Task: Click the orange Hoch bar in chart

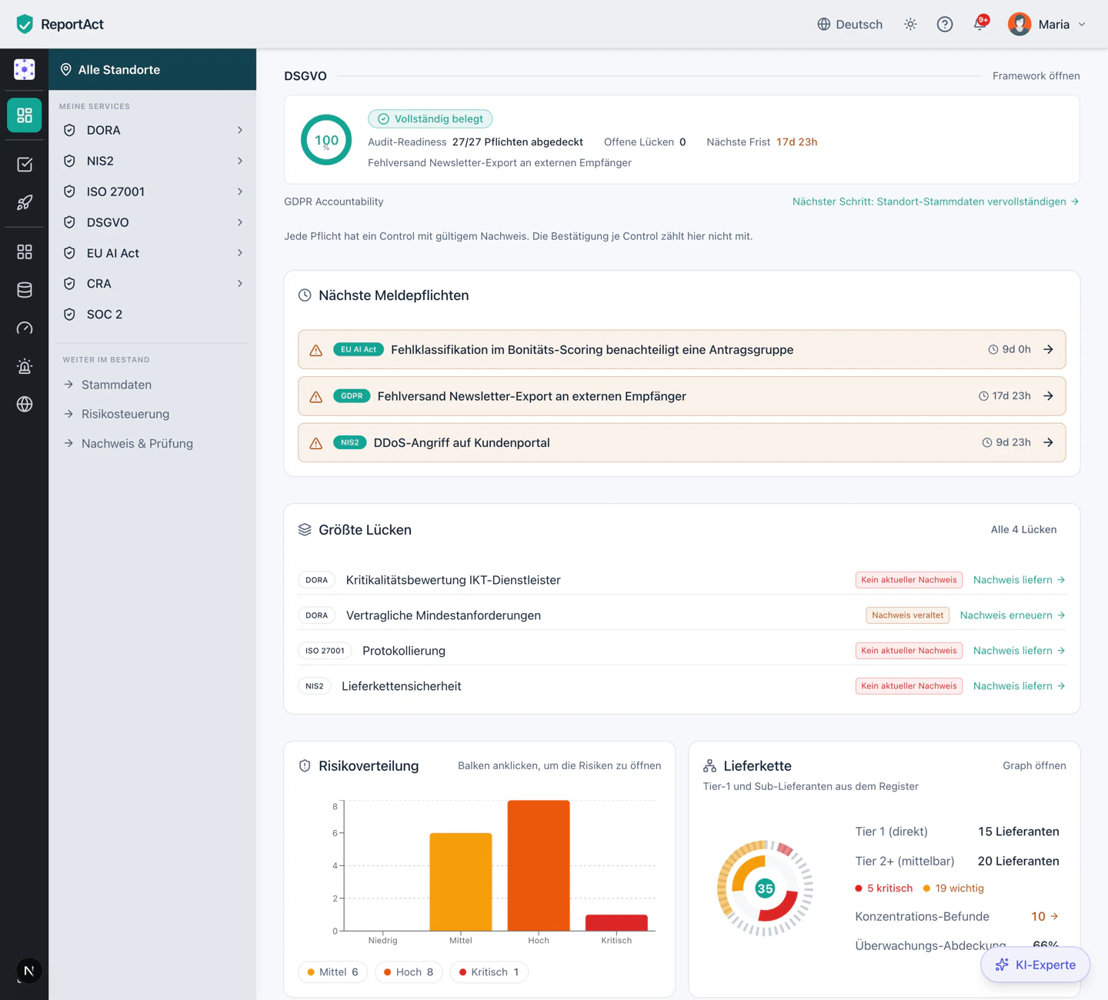Action: (x=539, y=865)
